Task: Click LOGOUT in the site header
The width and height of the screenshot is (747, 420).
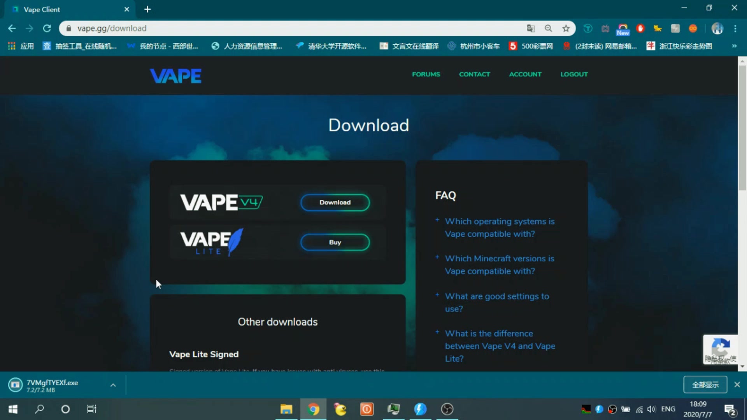Action: point(574,74)
